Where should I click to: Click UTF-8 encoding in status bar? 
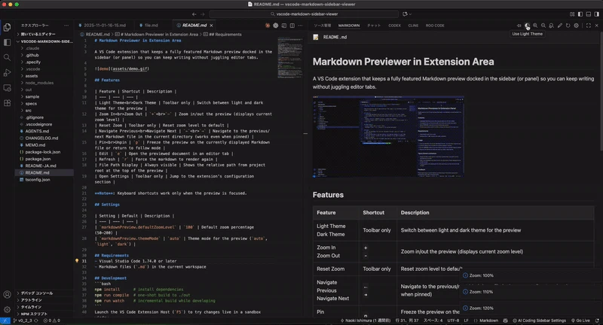click(x=453, y=320)
